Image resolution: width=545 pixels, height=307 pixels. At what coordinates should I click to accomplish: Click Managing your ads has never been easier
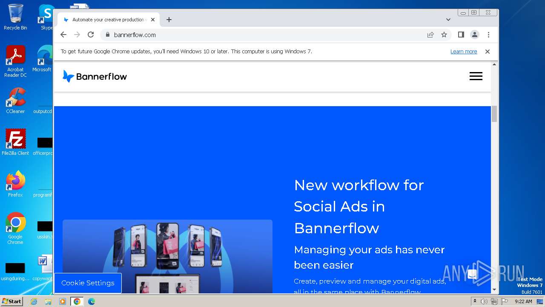[x=369, y=257]
